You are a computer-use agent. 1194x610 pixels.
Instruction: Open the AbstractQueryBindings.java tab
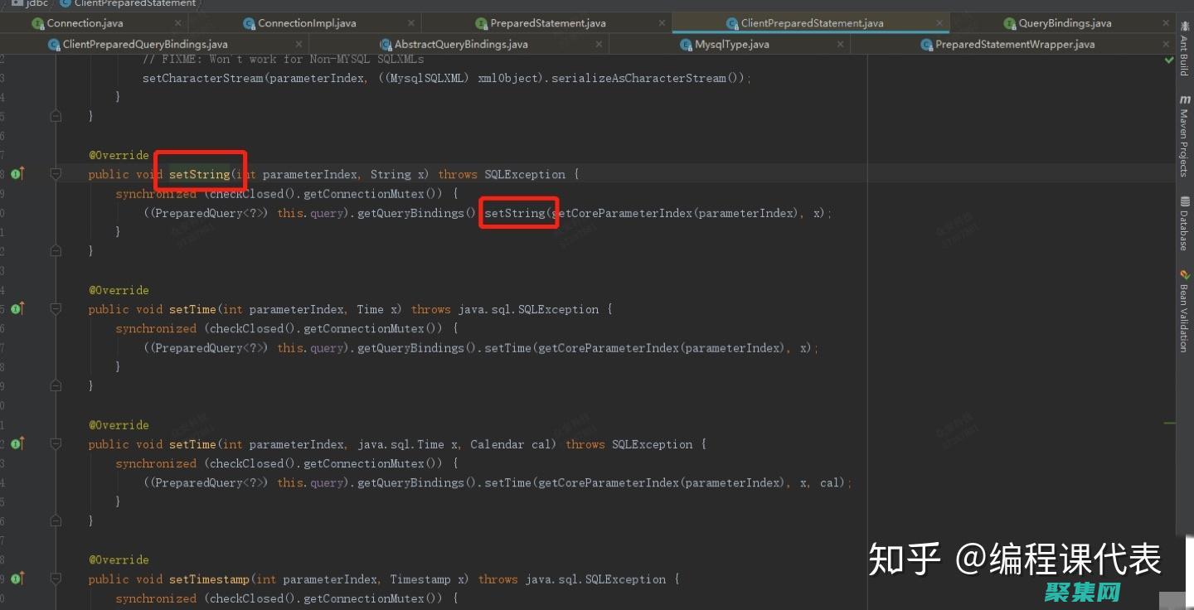[x=460, y=44]
